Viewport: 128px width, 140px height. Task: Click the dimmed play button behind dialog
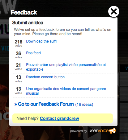pyautogui.click(x=92, y=134)
